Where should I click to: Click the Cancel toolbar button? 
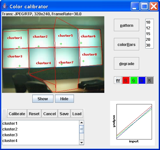point(50,114)
